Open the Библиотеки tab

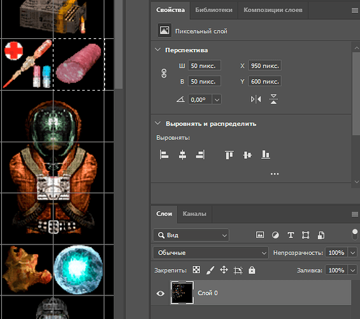click(x=213, y=10)
